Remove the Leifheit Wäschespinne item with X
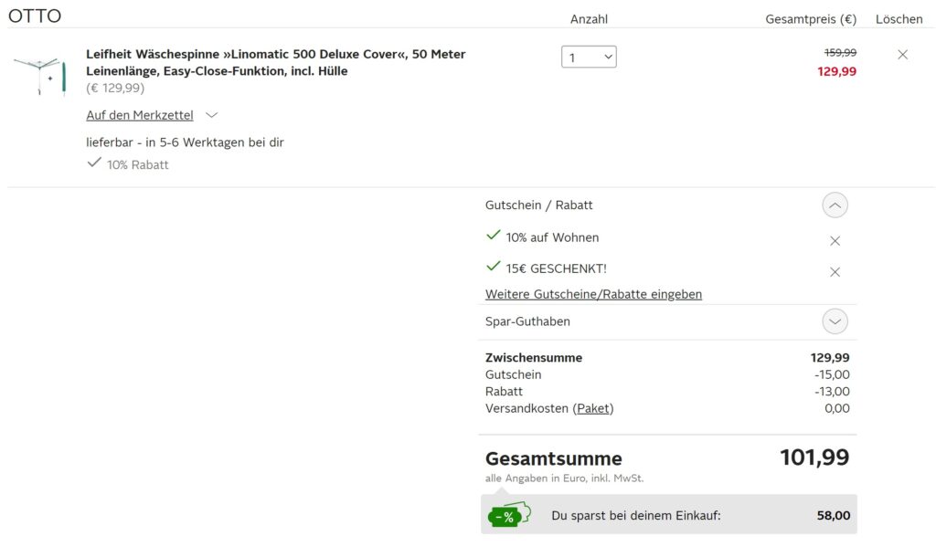This screenshot has width=936, height=547. pos(902,55)
